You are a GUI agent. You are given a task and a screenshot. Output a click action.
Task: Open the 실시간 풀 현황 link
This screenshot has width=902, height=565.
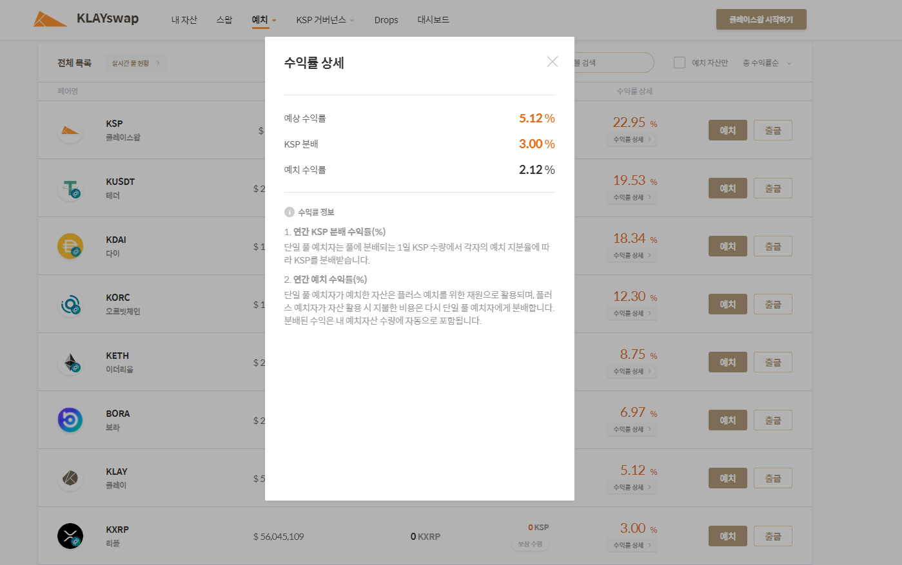point(135,63)
